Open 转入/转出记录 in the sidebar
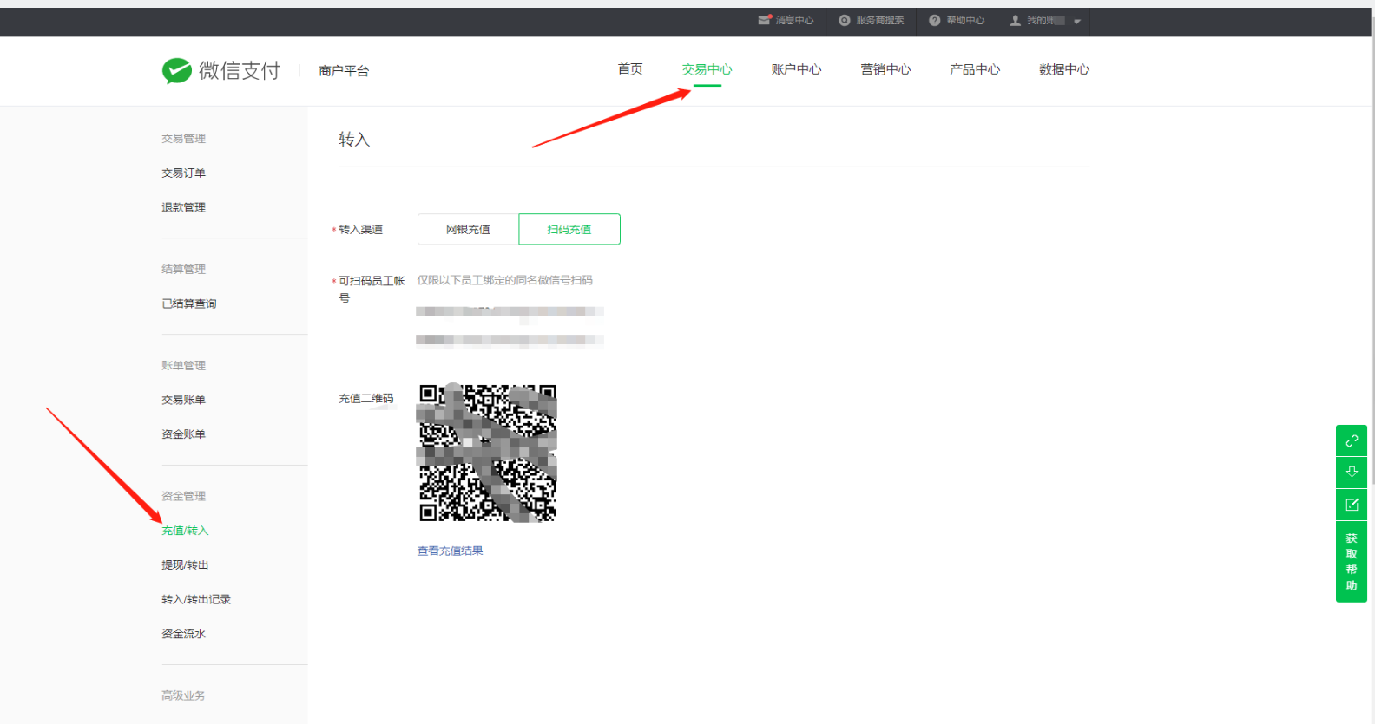Image resolution: width=1375 pixels, height=724 pixels. [x=196, y=600]
